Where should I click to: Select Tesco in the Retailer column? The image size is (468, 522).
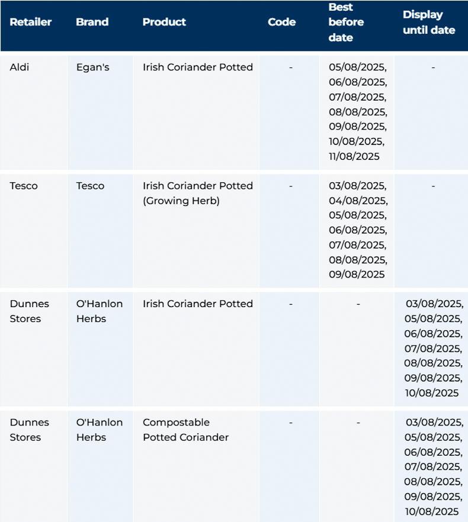coord(24,186)
